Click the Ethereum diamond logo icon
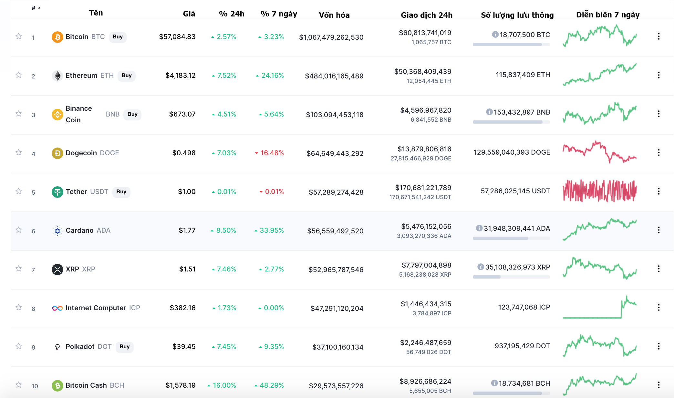This screenshot has width=674, height=398. 57,76
